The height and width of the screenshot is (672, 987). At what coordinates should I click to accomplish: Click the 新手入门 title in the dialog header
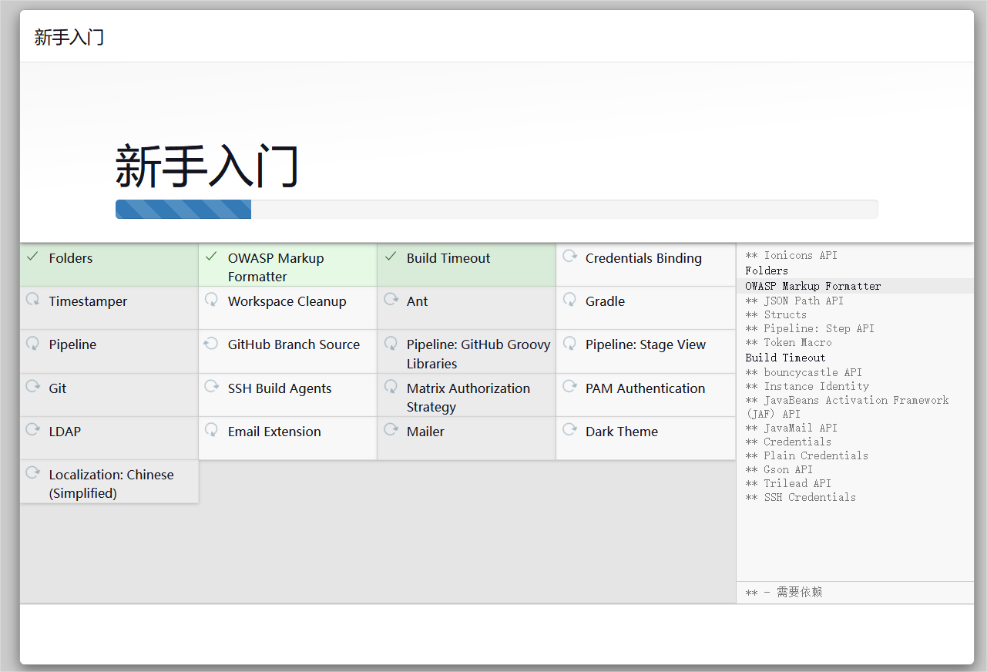(69, 37)
